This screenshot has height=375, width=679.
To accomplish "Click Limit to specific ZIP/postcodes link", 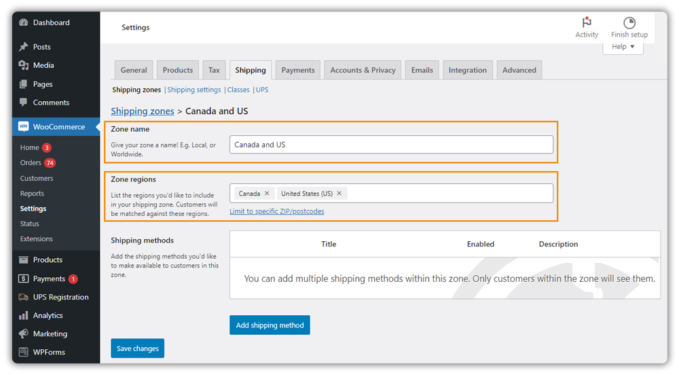I will (x=277, y=211).
